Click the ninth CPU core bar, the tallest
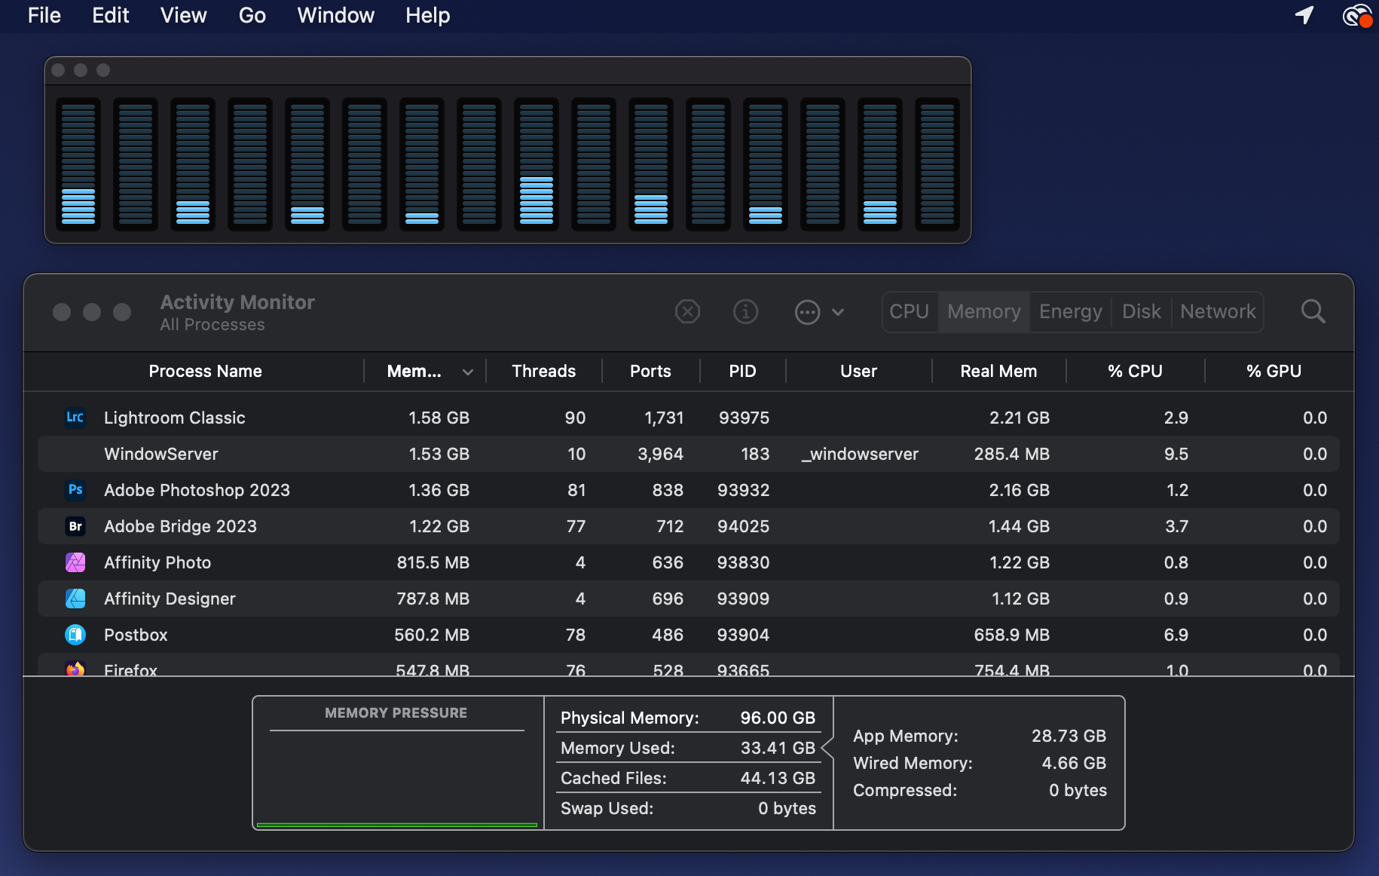Image resolution: width=1379 pixels, height=876 pixels. 537,164
